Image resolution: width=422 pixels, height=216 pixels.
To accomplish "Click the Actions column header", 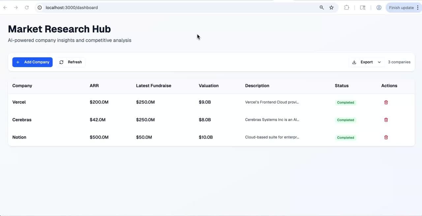I will coord(389,86).
